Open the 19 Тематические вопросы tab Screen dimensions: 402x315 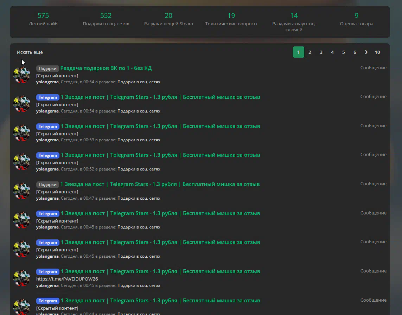(231, 19)
